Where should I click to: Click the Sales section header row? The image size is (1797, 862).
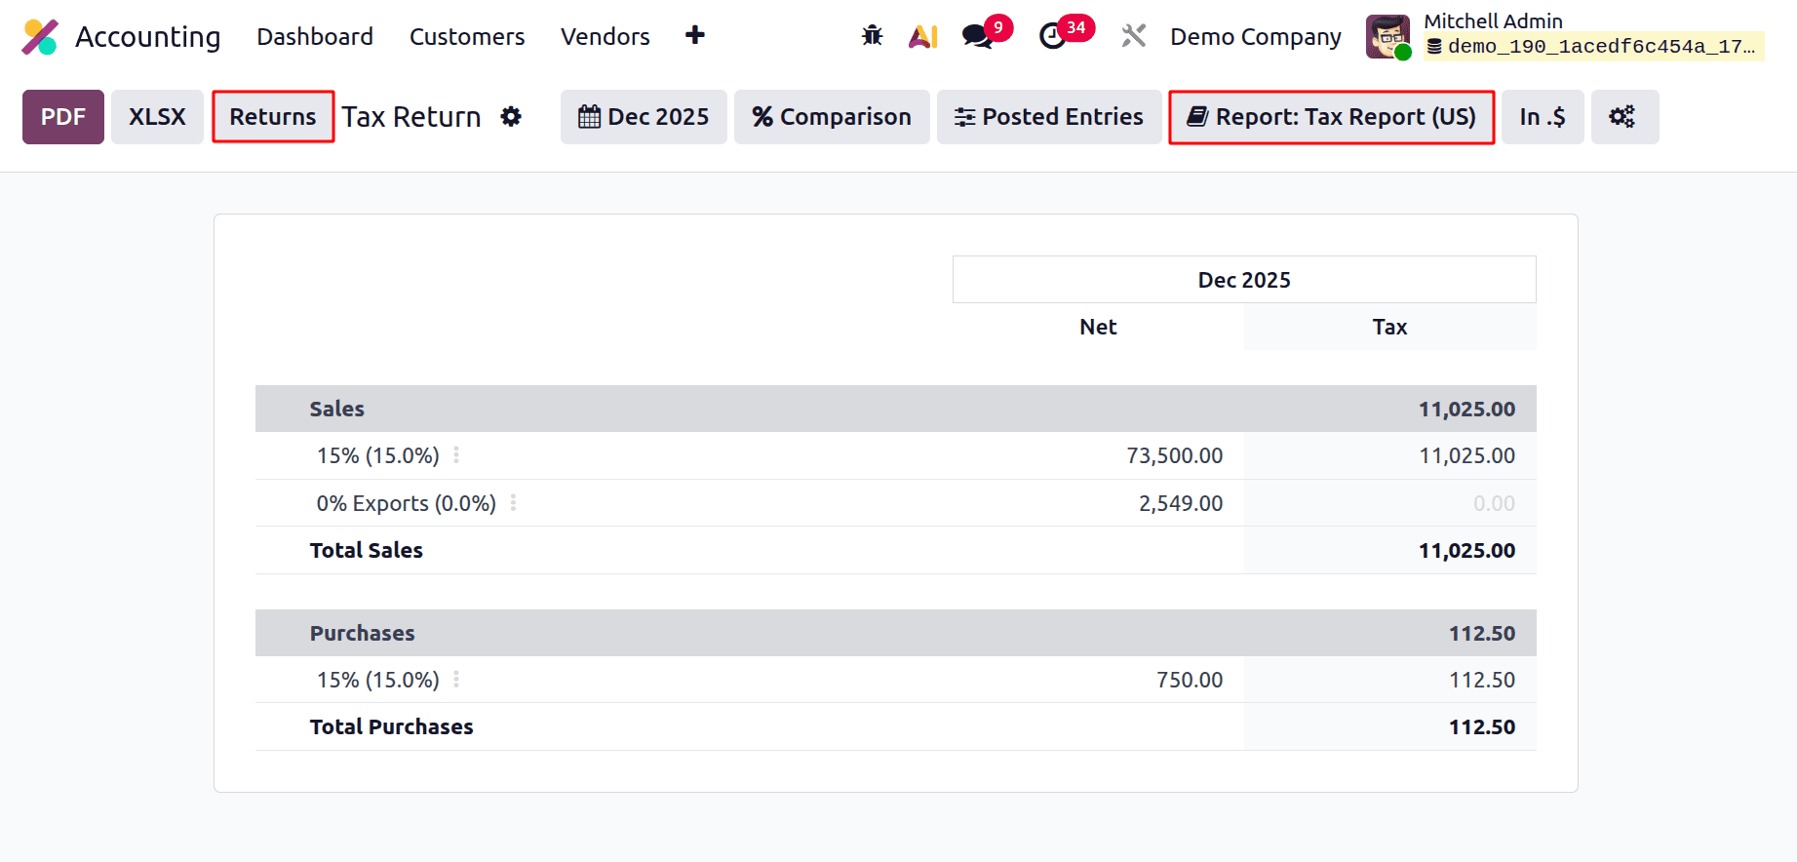[895, 409]
